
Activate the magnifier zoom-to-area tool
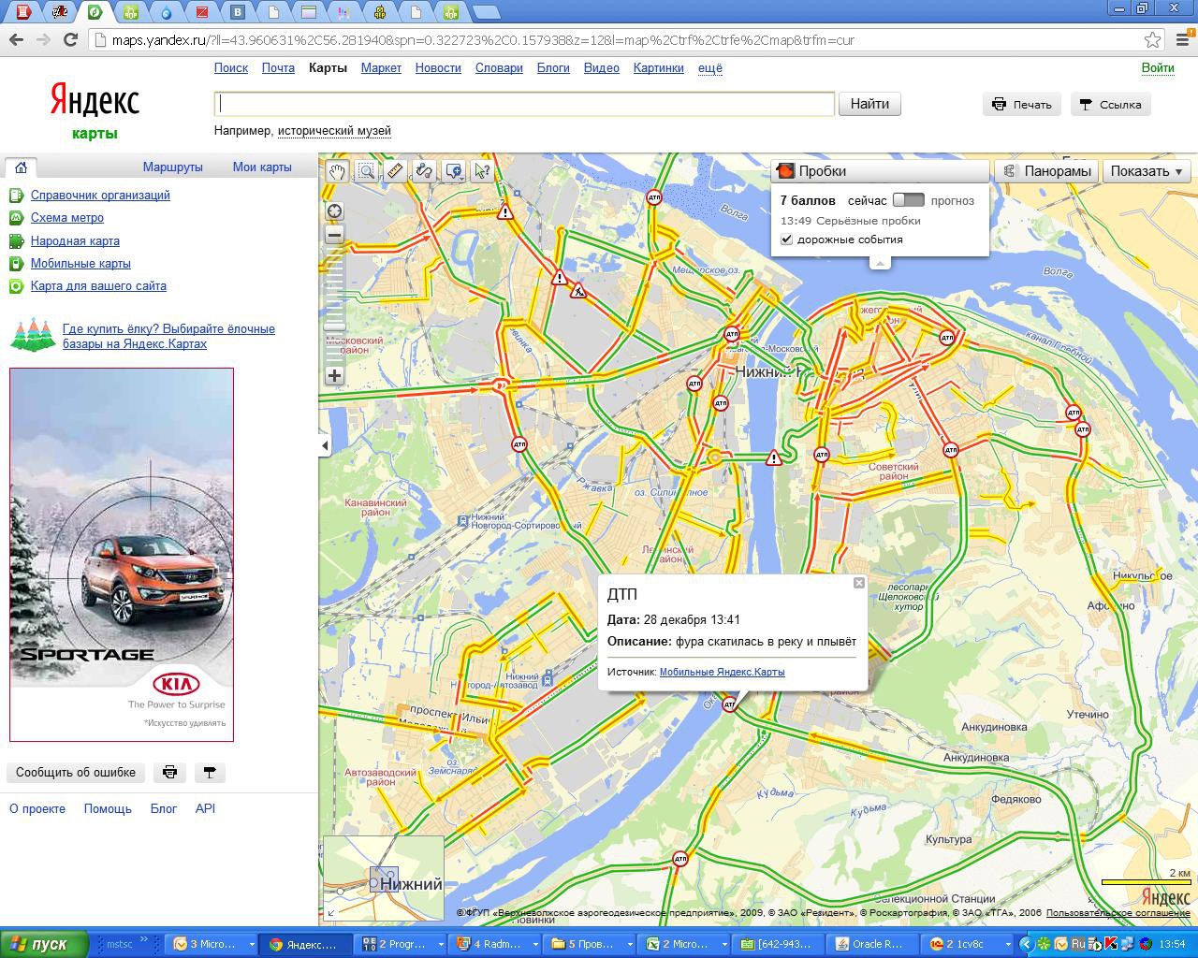click(x=366, y=171)
